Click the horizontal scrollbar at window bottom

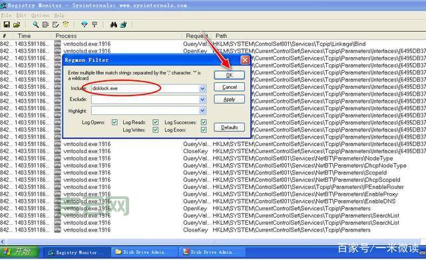click(x=213, y=241)
